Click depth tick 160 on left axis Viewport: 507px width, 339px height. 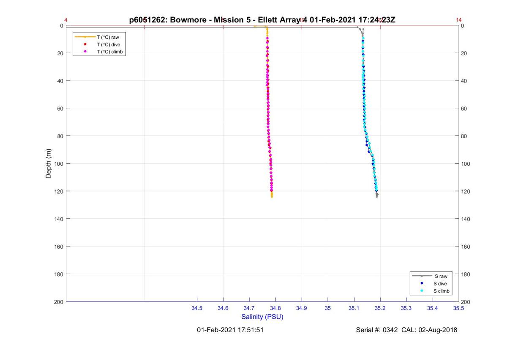point(59,246)
